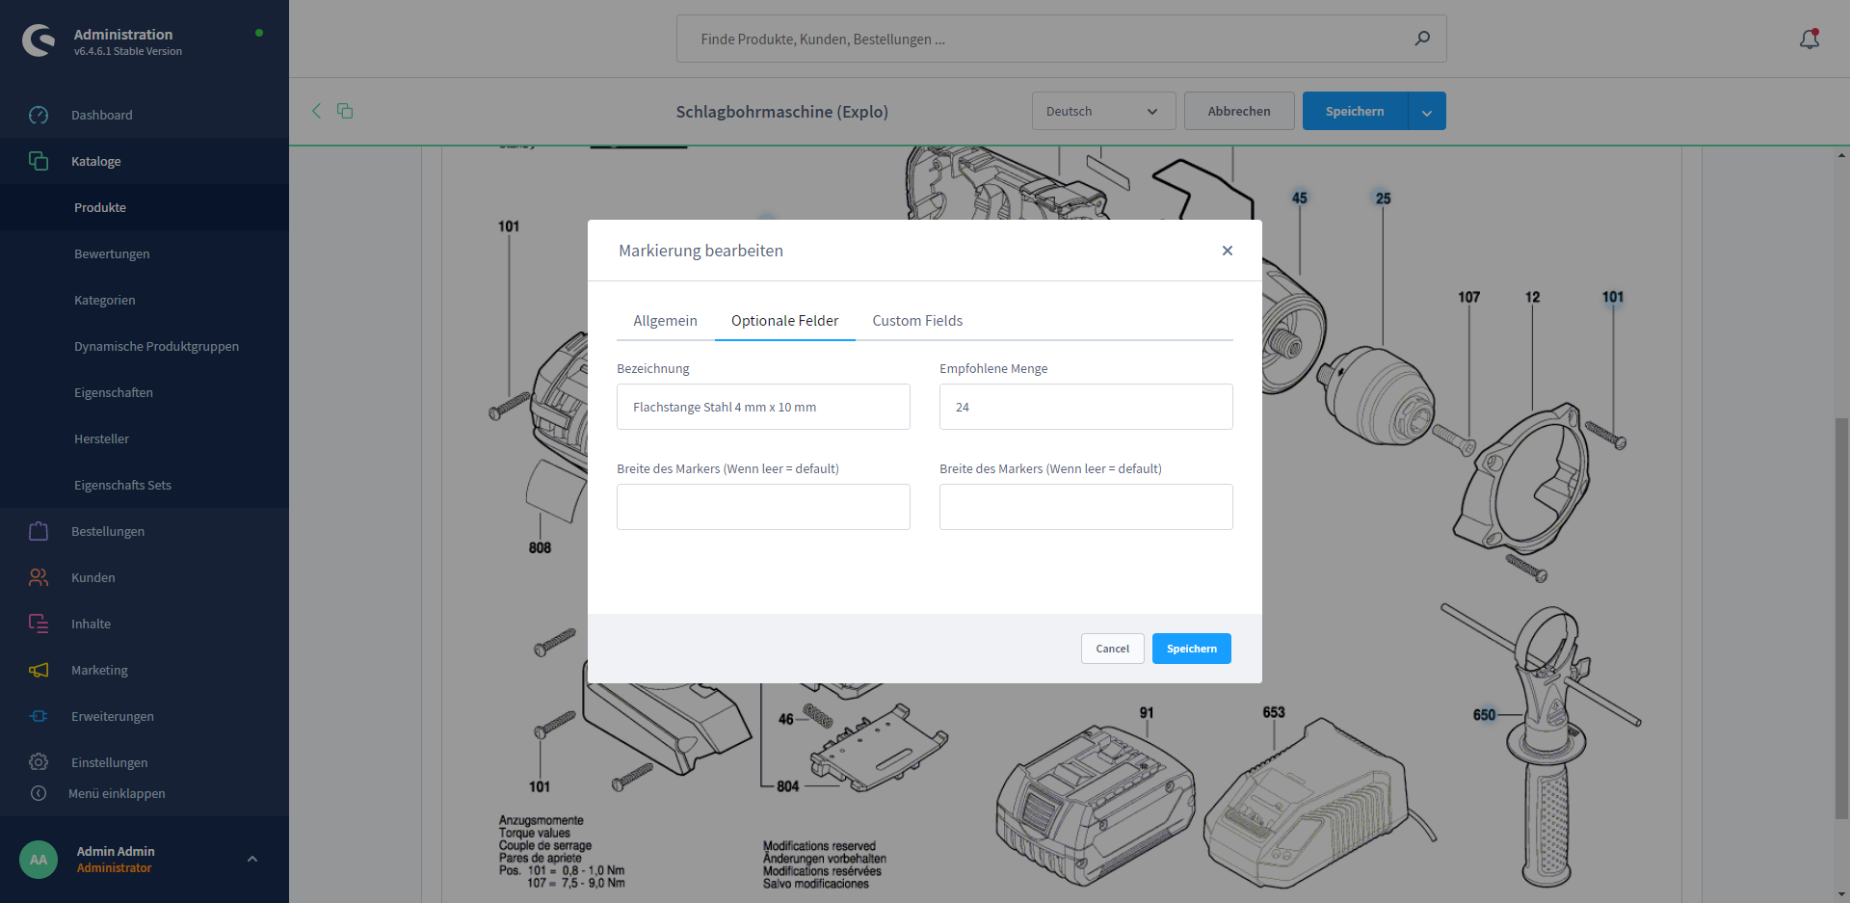
Task: Expand the Admin user menu chevron
Action: click(252, 859)
